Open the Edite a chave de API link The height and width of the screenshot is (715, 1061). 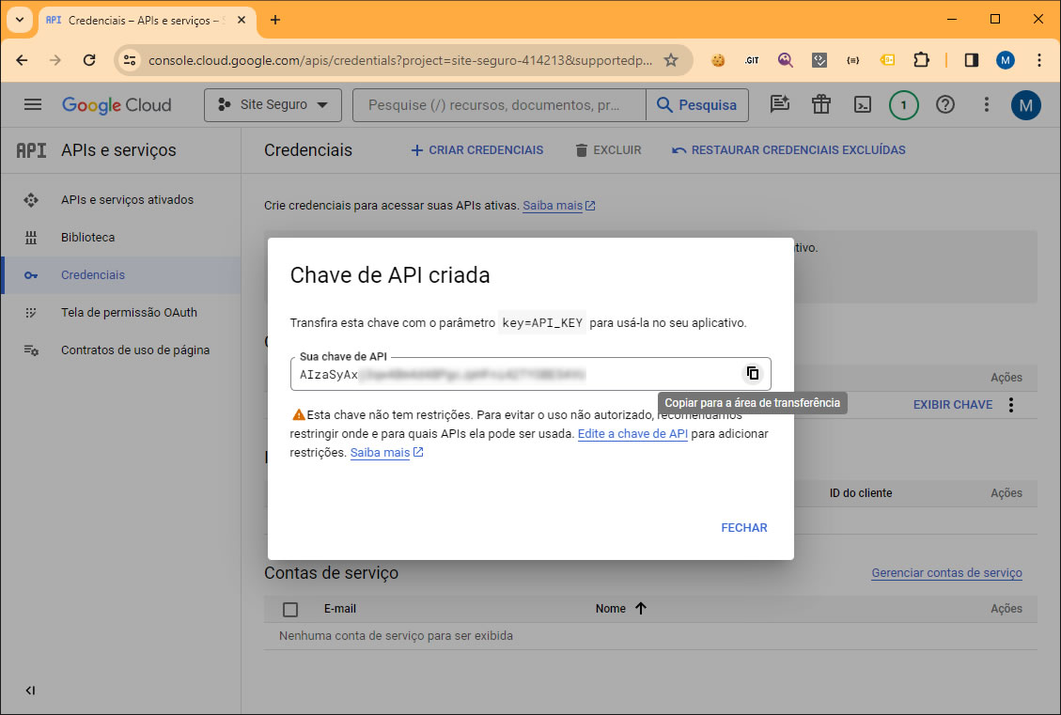632,433
